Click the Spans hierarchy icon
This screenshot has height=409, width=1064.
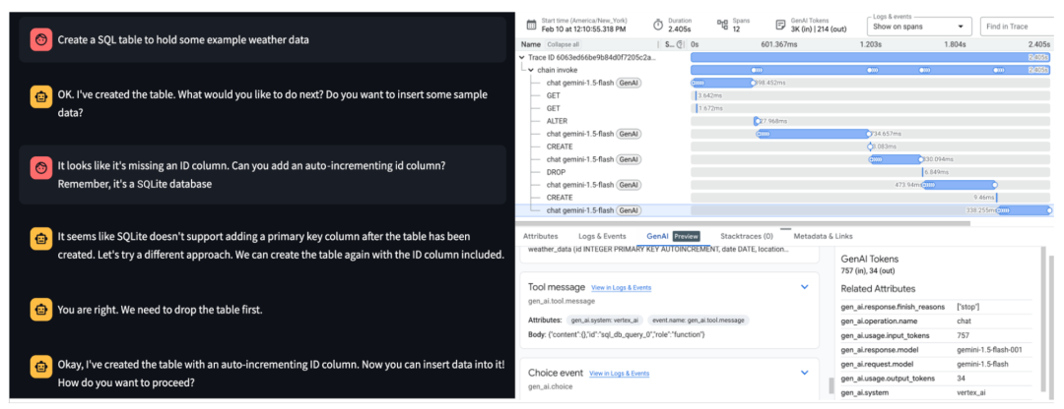(x=723, y=25)
